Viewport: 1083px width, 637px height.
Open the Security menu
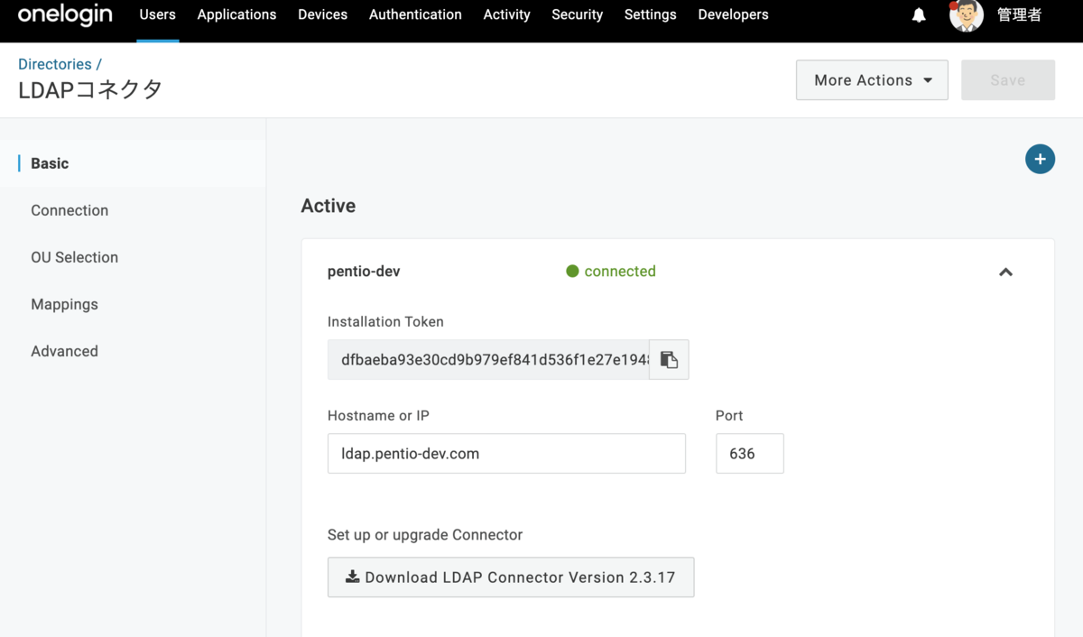pos(577,15)
